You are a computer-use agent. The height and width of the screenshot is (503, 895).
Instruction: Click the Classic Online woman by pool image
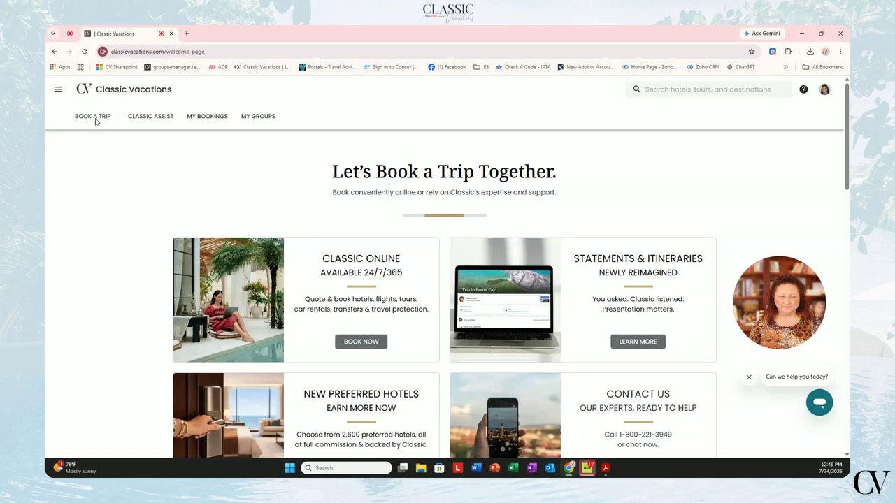(x=229, y=300)
